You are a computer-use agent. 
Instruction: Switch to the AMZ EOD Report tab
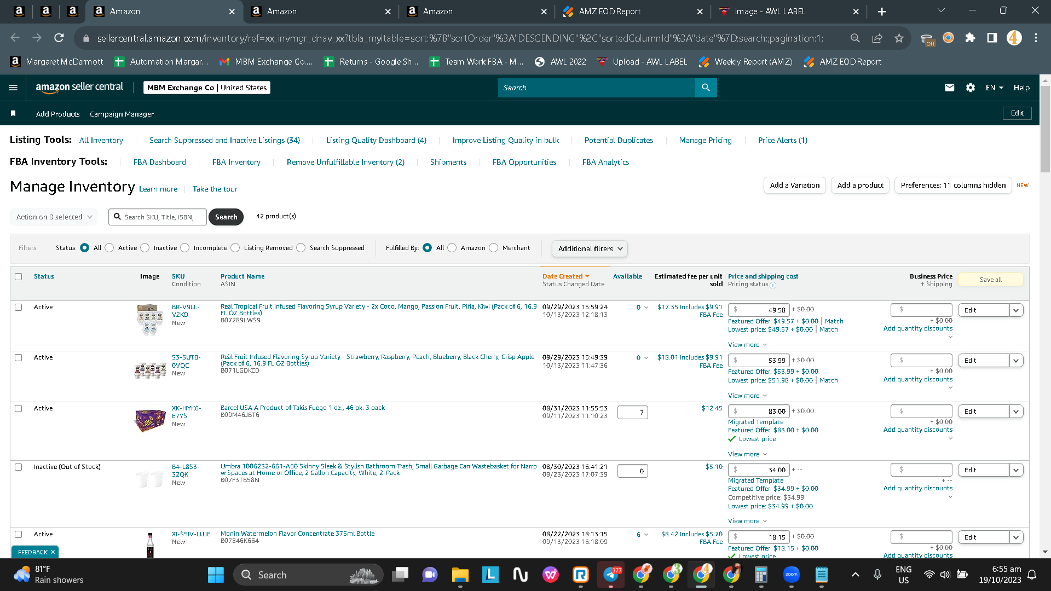click(x=633, y=11)
